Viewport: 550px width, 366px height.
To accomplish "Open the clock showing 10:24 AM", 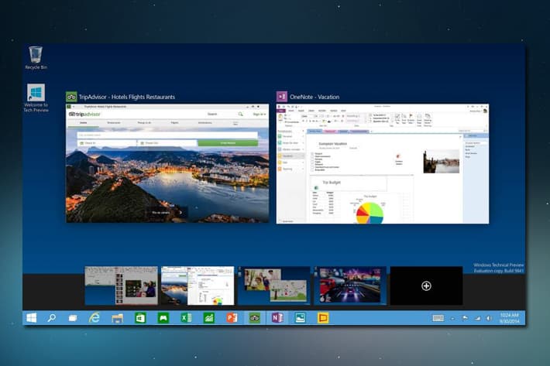I will coord(510,318).
